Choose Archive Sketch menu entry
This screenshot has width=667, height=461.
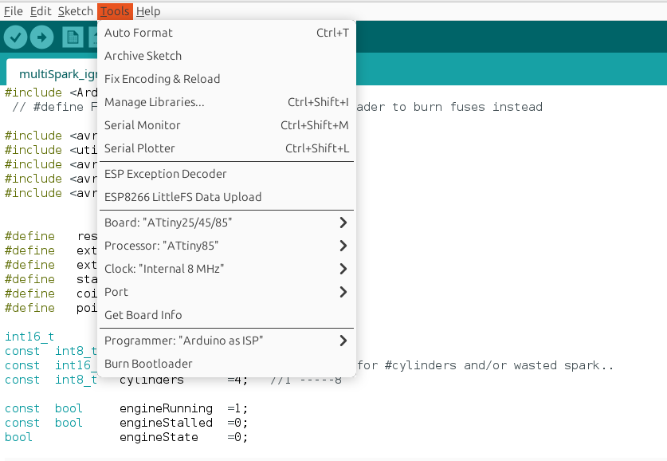pyautogui.click(x=143, y=56)
